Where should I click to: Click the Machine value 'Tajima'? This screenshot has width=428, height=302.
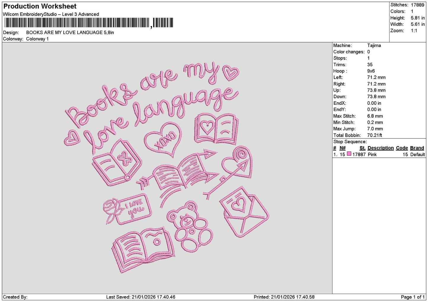(x=374, y=46)
